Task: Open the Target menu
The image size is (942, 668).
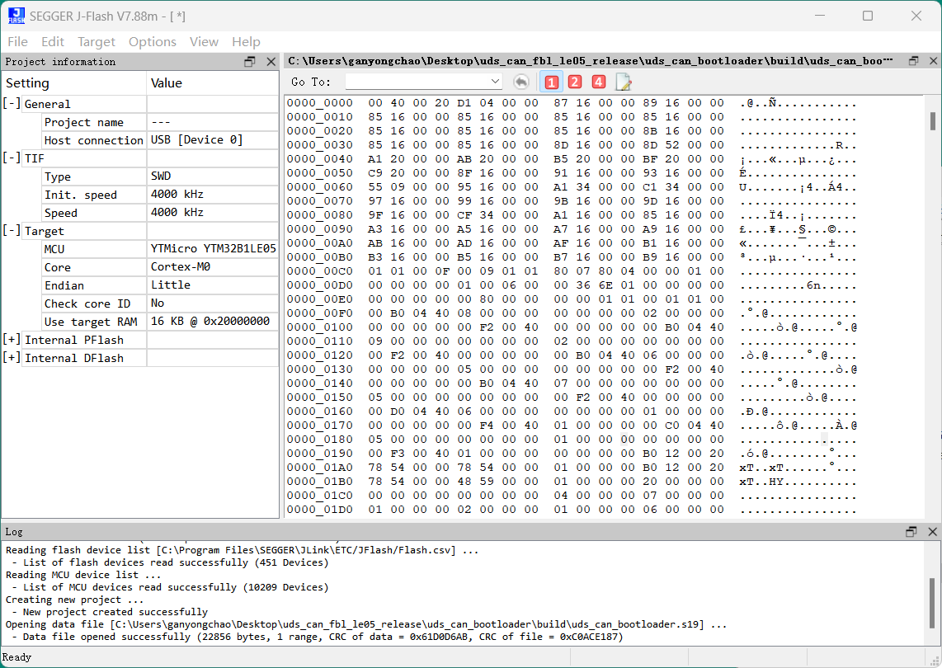Action: (x=97, y=42)
